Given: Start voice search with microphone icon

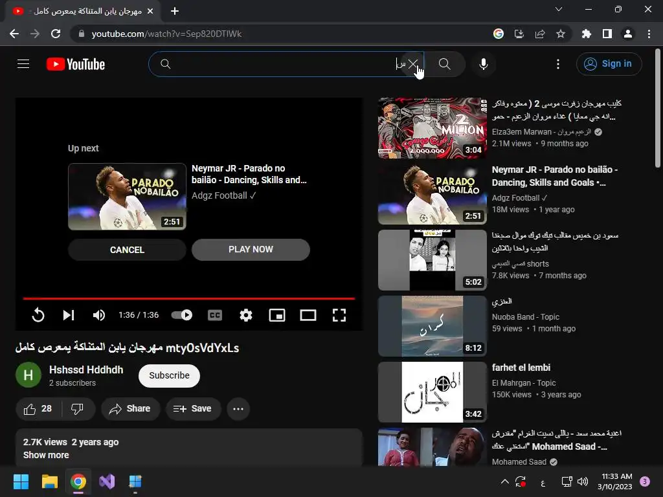Looking at the screenshot, I should pos(483,64).
